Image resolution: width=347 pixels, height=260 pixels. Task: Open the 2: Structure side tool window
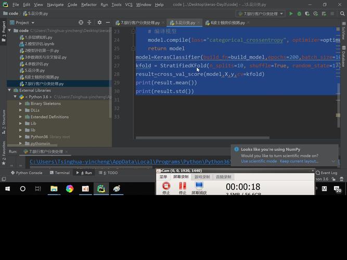pos(4,122)
